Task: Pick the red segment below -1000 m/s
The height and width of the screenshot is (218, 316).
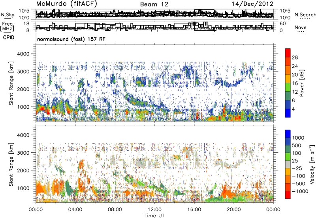Action: (x=288, y=195)
